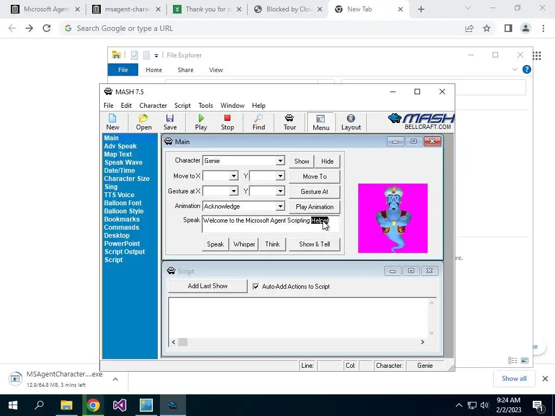Switch to the View tab in File Explorer
Screen dimensions: 555x416
(x=216, y=70)
